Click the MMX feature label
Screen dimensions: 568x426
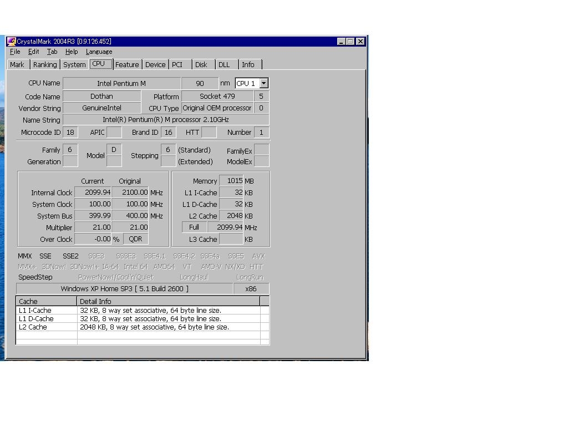coord(24,256)
